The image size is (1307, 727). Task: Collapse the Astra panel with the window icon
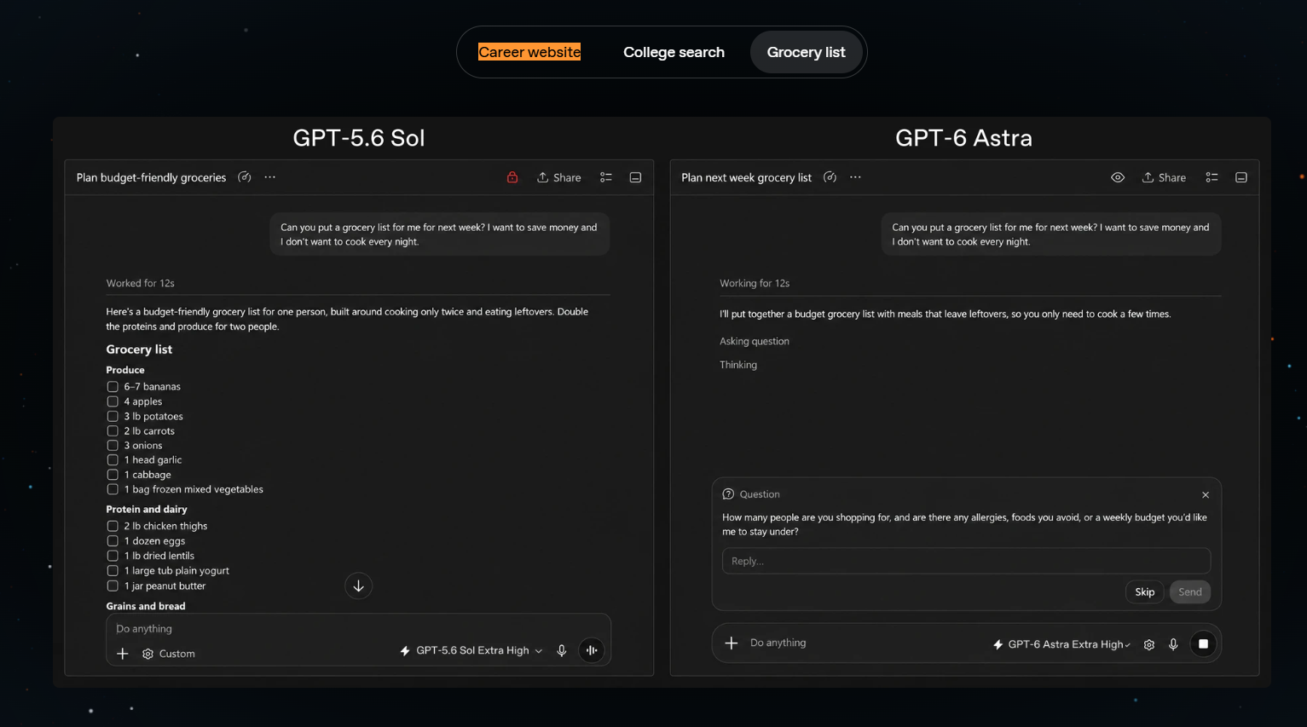coord(1241,177)
